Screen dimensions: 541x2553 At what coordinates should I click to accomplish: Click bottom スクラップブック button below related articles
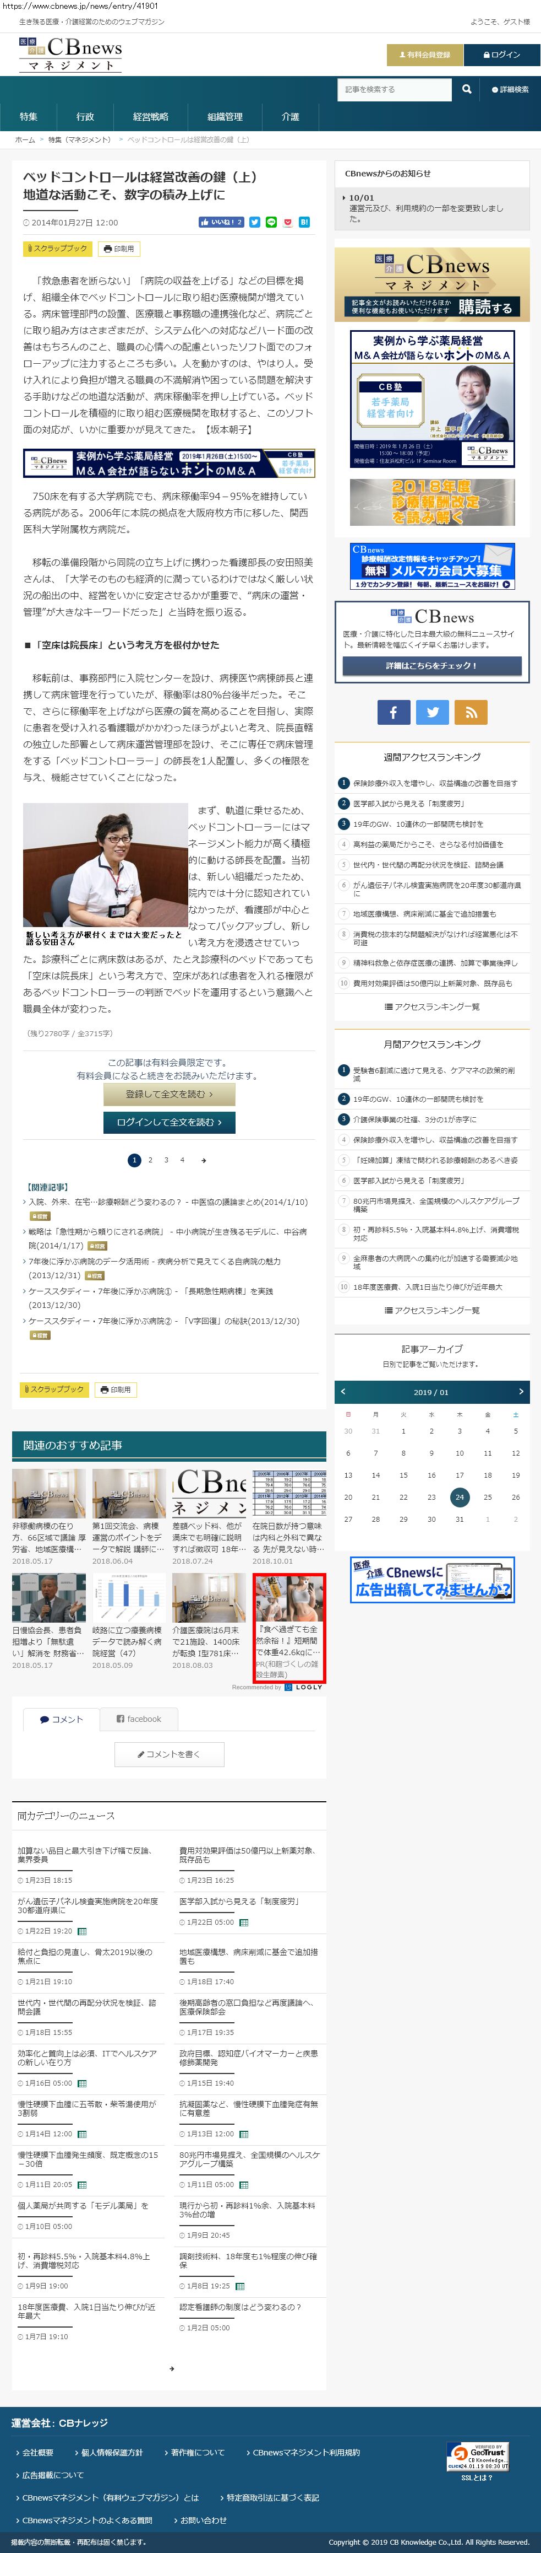point(54,1389)
